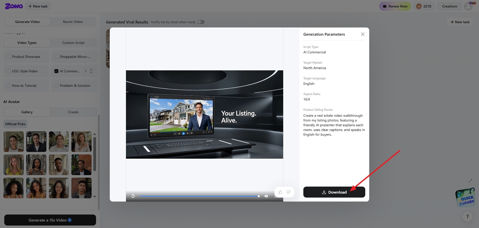Click the progress bar end handle
Viewport: 479px width, 228px height.
pos(259,196)
